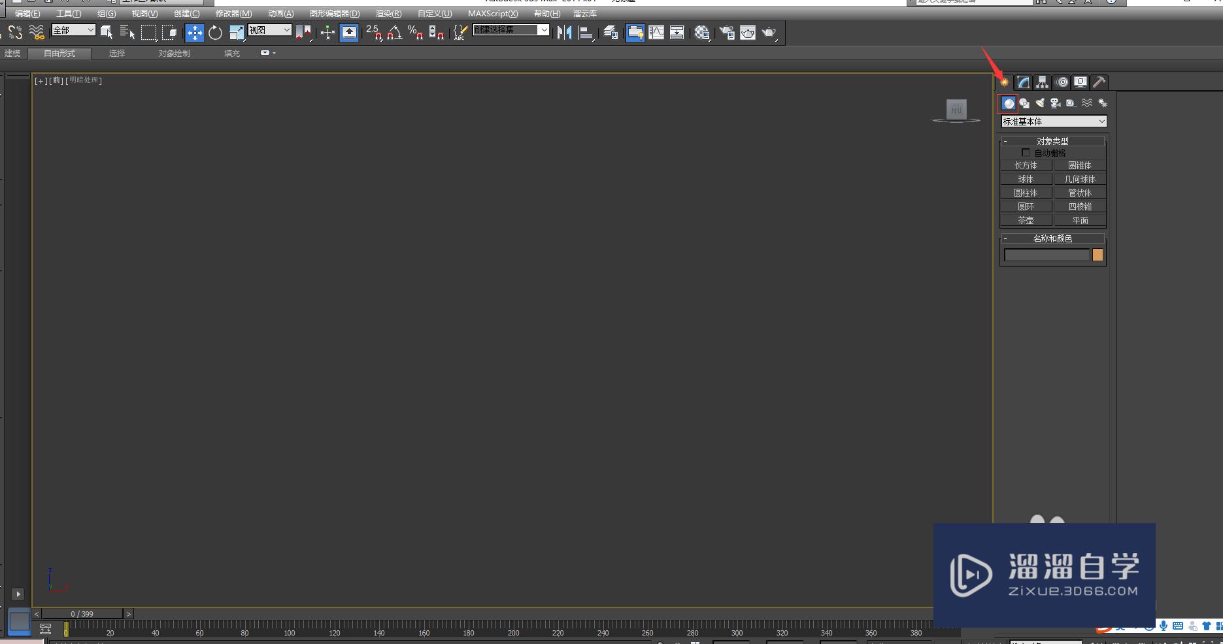Collapse the 对象类型 rollout

click(x=1052, y=141)
